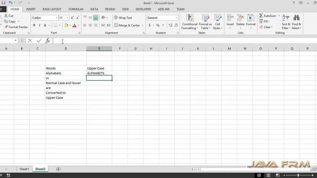Click the Save icon in quick access toolbar
This screenshot has height=178, width=317.
[x=3, y=3]
